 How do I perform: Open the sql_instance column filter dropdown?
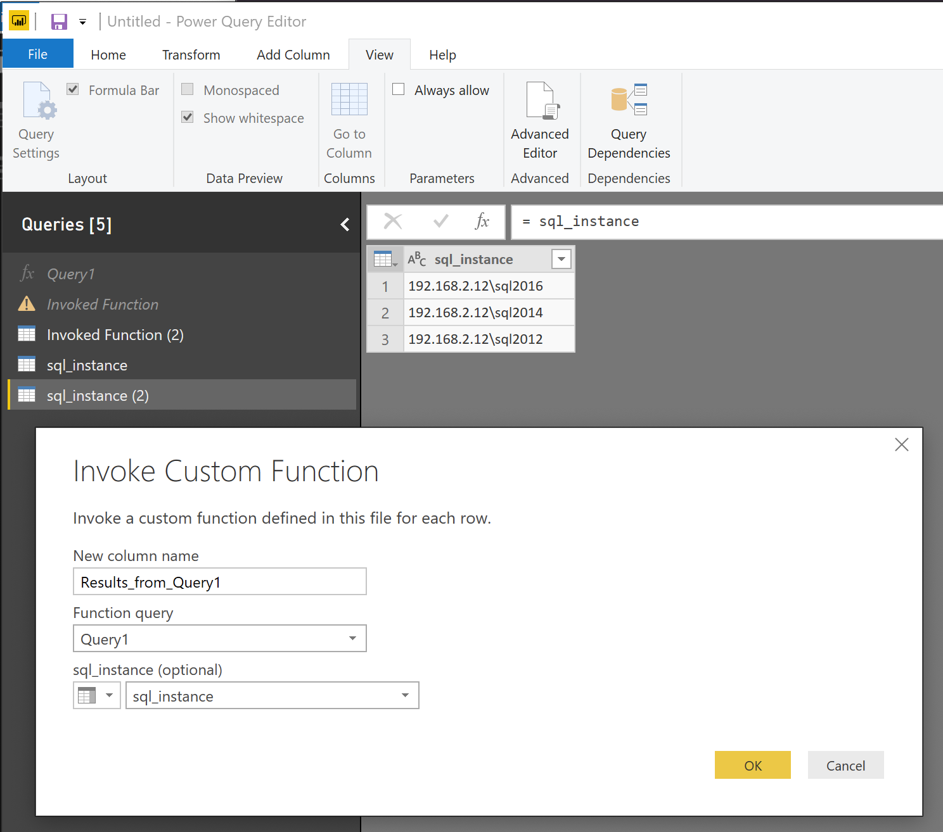(x=561, y=259)
